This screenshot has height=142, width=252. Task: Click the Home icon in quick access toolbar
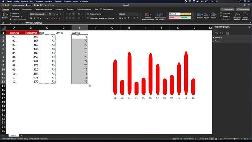click(x=35, y=5)
